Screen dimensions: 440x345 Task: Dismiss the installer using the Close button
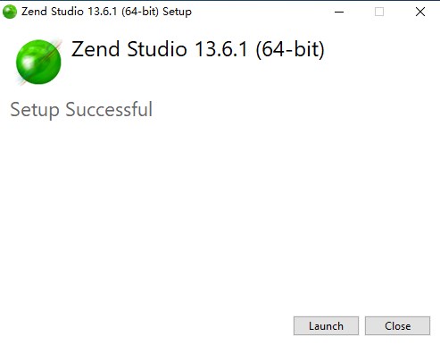pos(397,325)
